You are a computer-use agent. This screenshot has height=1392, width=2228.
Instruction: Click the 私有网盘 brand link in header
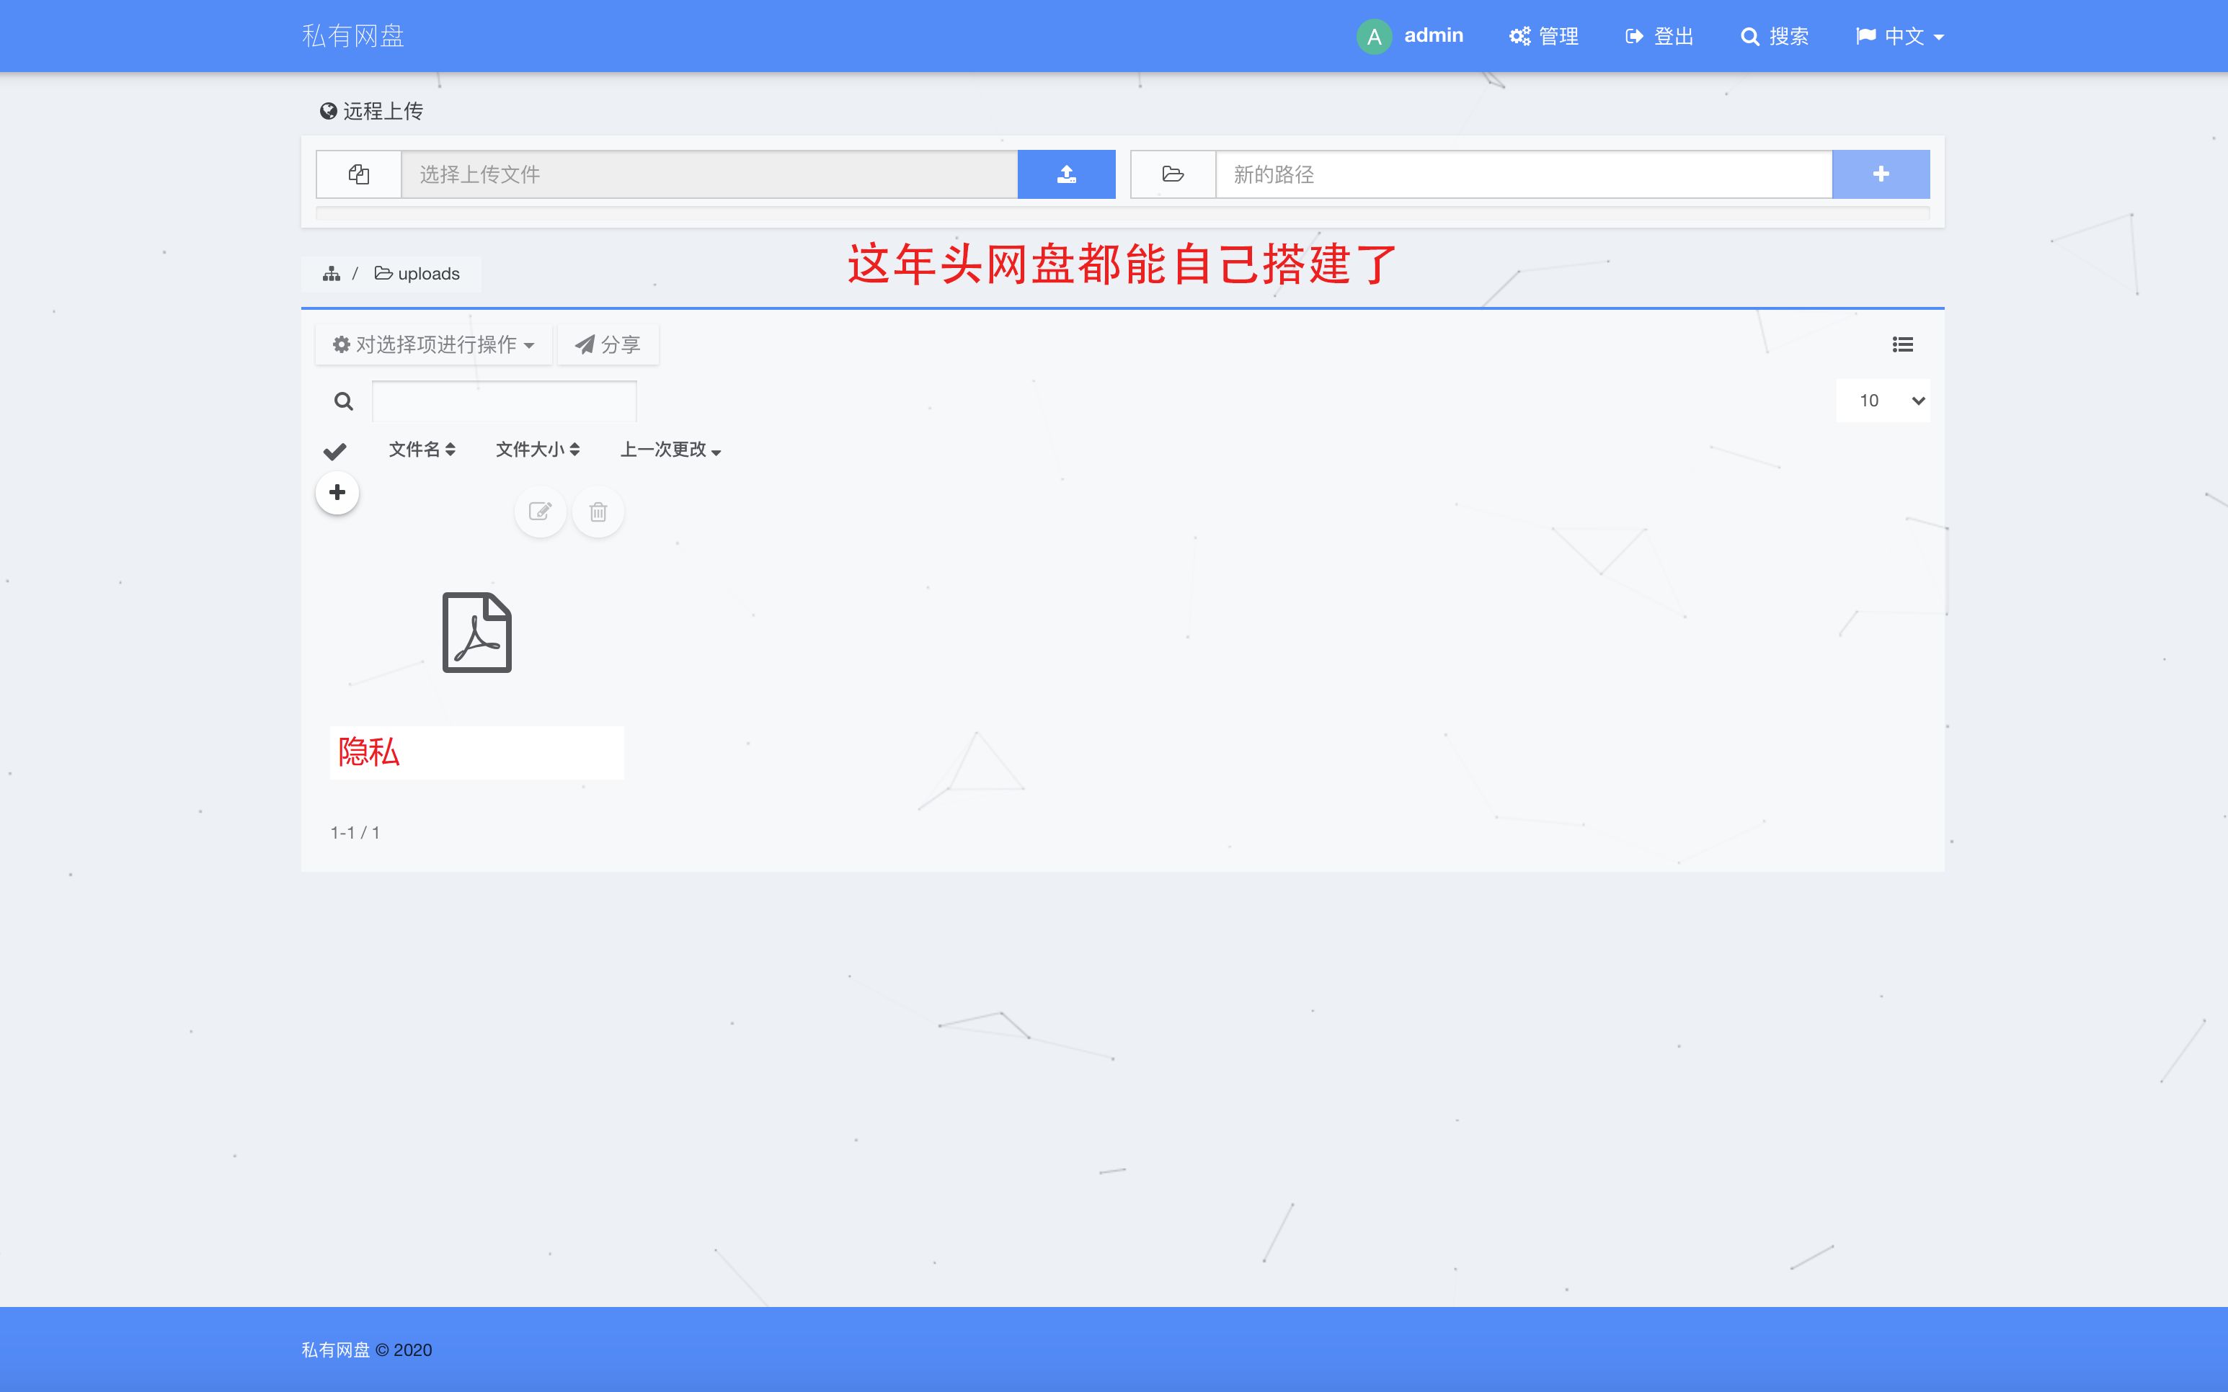pyautogui.click(x=352, y=36)
